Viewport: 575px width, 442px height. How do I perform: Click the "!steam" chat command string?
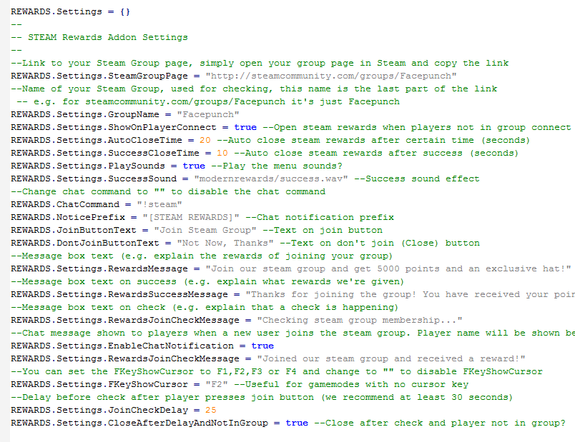pos(159,204)
